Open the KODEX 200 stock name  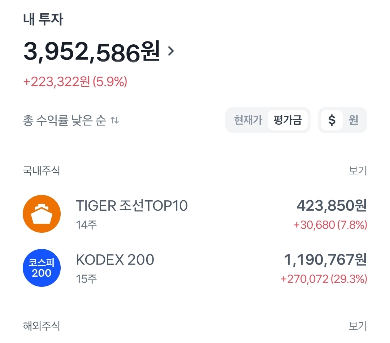pyautogui.click(x=115, y=260)
